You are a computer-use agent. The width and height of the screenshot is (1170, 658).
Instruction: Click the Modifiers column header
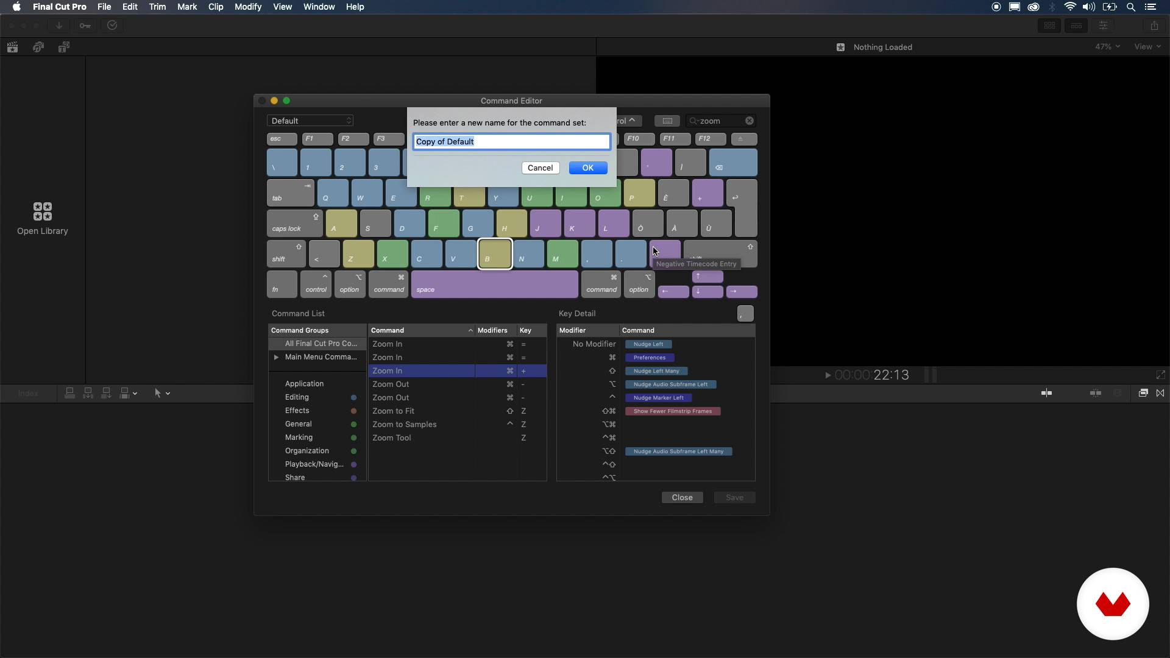point(495,330)
